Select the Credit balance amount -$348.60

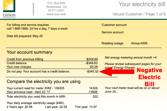tap(92, 63)
